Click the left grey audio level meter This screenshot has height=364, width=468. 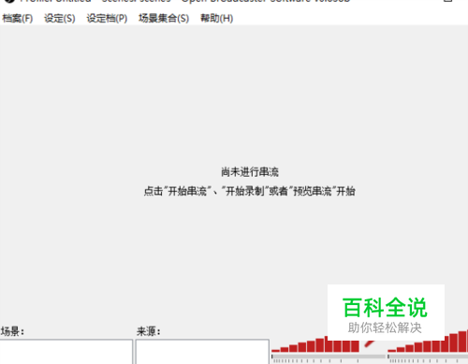pos(329,357)
